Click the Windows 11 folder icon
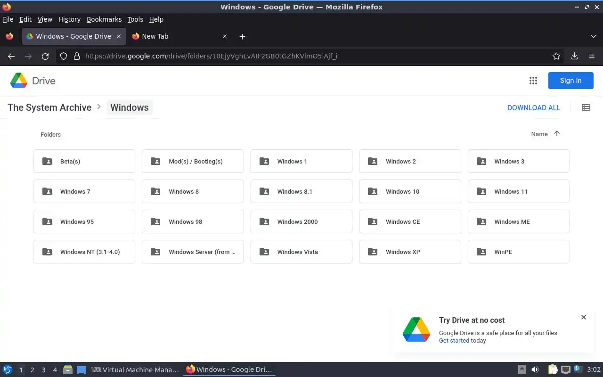603x377 pixels. point(481,191)
